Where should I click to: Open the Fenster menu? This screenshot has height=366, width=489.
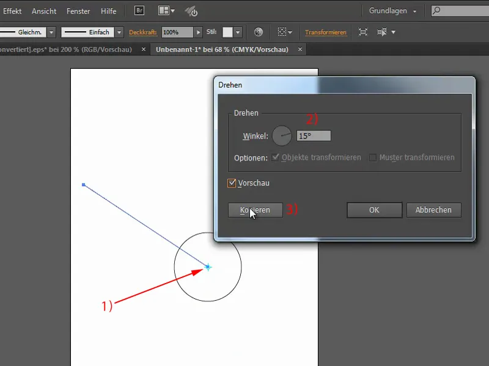click(x=78, y=11)
